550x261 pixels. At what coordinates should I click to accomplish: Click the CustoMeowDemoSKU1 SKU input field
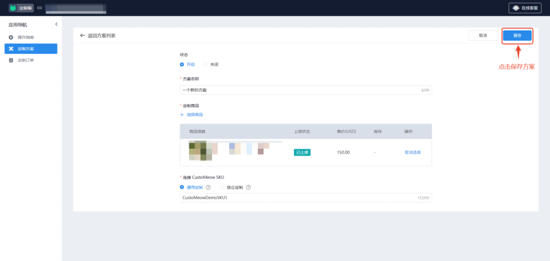pyautogui.click(x=306, y=198)
